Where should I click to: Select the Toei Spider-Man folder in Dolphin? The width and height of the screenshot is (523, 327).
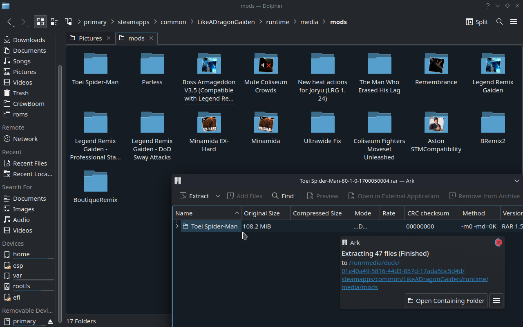(x=95, y=69)
